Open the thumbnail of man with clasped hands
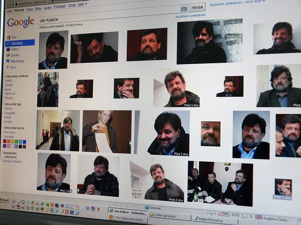 tap(98, 176)
